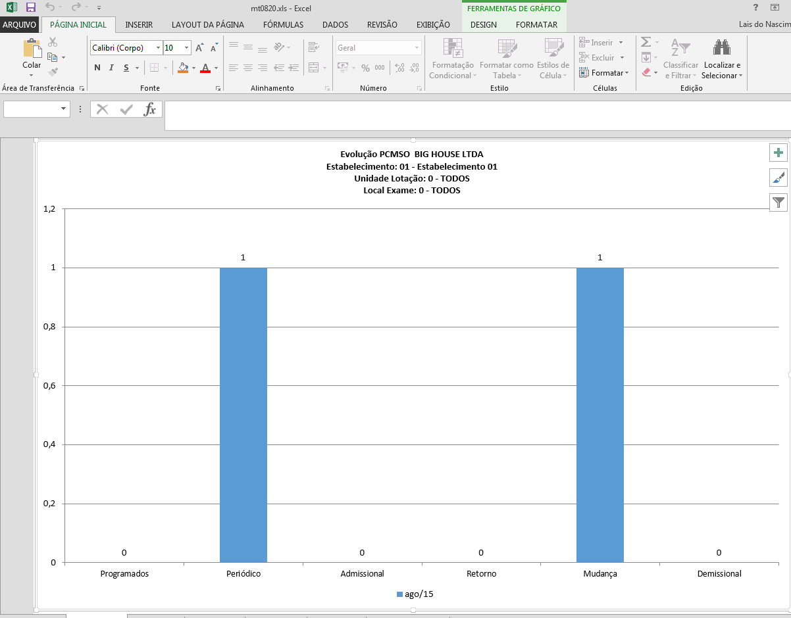Open Chart Elements plus button

coord(778,153)
